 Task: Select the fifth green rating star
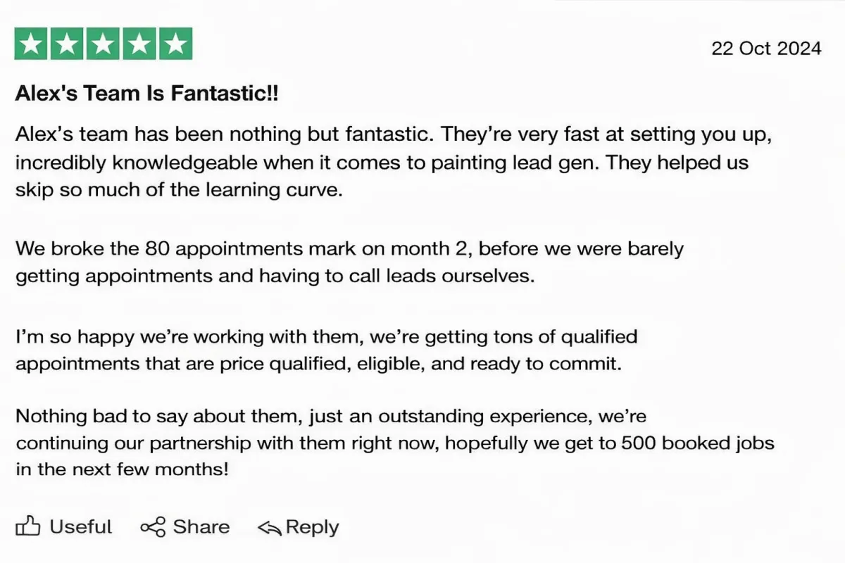coord(176,44)
